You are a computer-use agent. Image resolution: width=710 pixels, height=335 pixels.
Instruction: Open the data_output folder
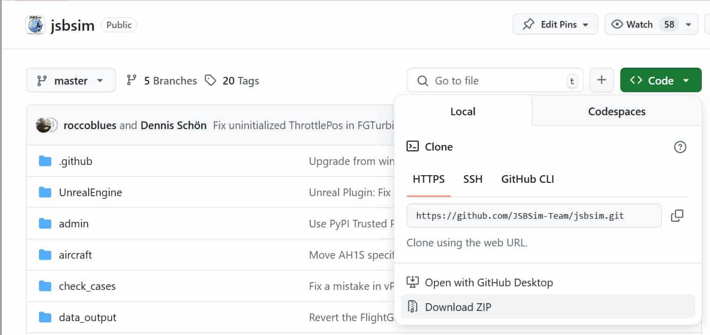click(88, 318)
